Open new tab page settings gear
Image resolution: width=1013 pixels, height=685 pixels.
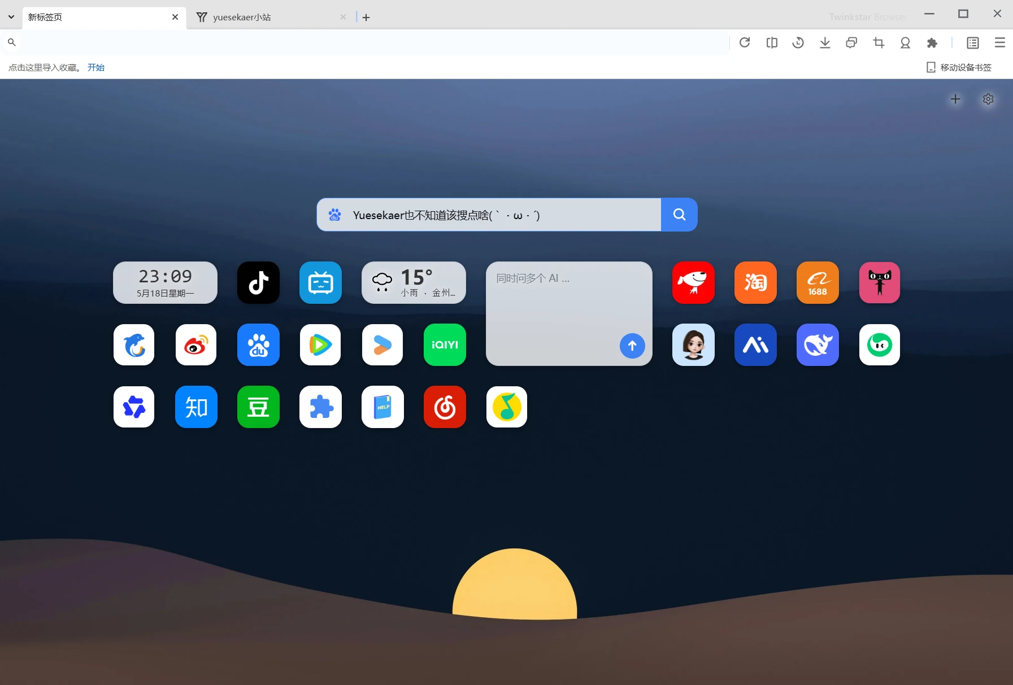[x=988, y=99]
